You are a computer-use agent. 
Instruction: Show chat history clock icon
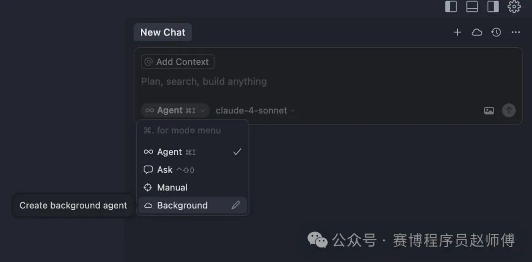496,32
